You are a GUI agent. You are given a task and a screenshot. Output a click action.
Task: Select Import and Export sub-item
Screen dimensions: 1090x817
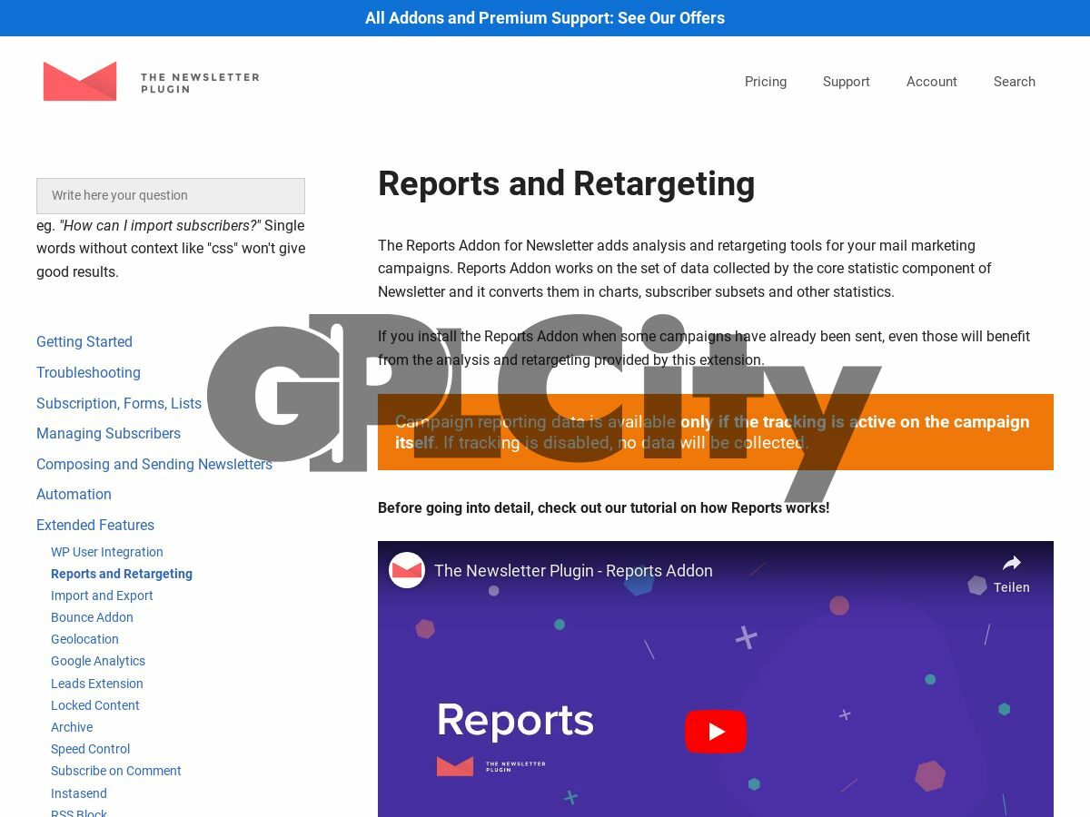(x=102, y=596)
